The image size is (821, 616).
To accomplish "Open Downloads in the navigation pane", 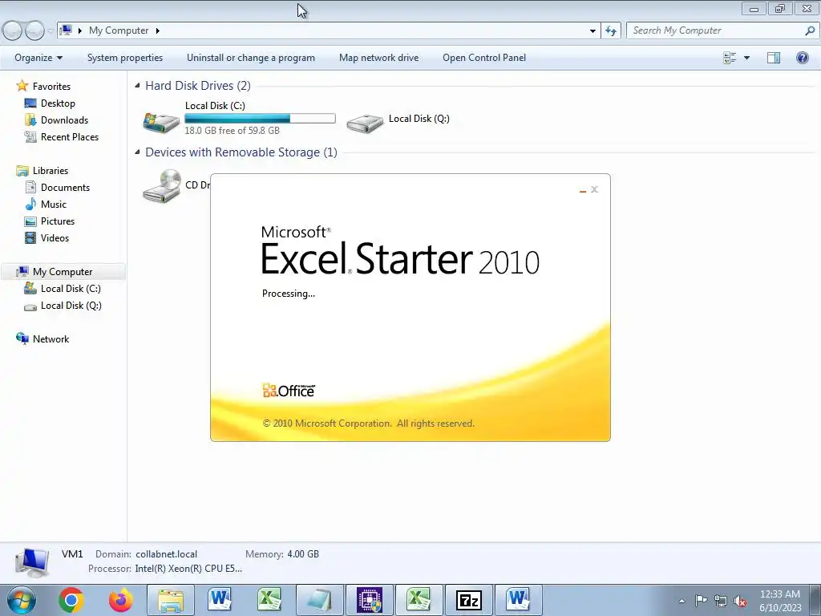I will pos(64,120).
